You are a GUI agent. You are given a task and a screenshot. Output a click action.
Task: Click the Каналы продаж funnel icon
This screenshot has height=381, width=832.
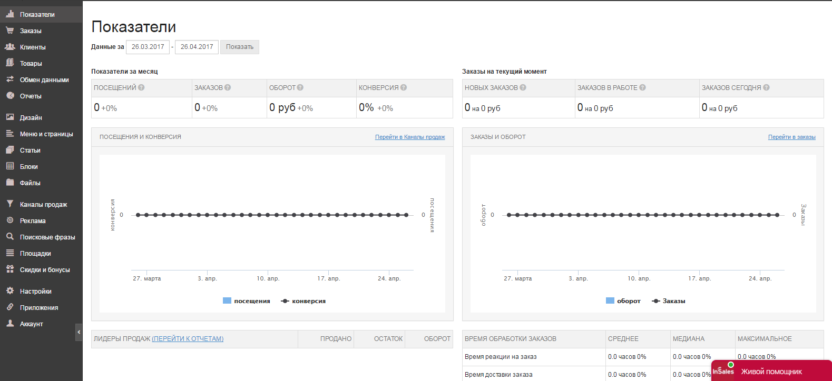coord(9,204)
